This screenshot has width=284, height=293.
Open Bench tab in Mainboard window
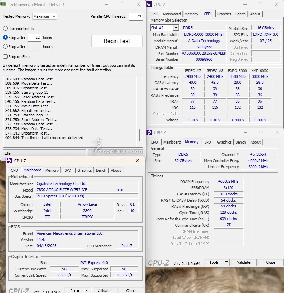(x=101, y=170)
